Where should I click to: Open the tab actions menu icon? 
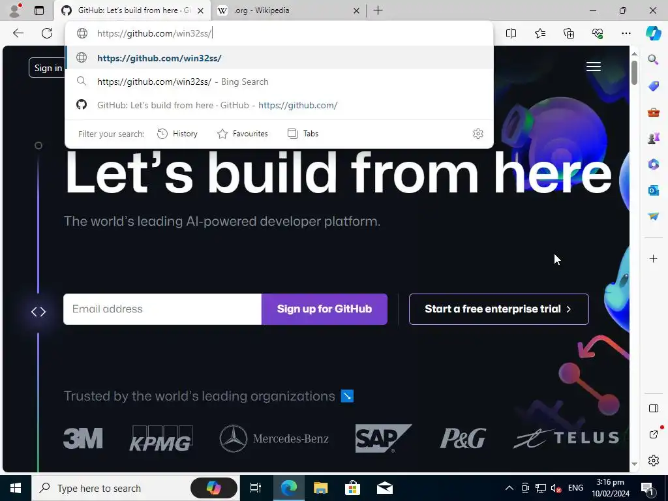(39, 10)
